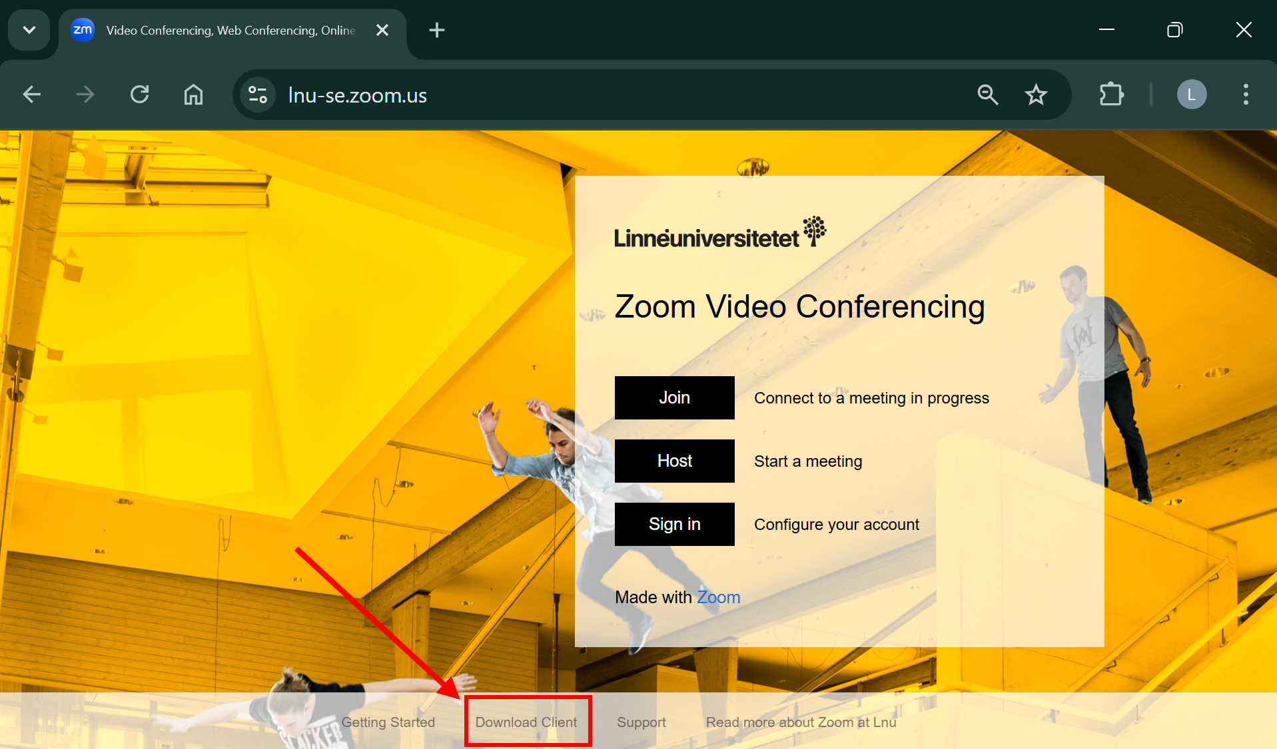The width and height of the screenshot is (1277, 749).
Task: Expand the tab search dropdown arrow
Action: point(29,30)
